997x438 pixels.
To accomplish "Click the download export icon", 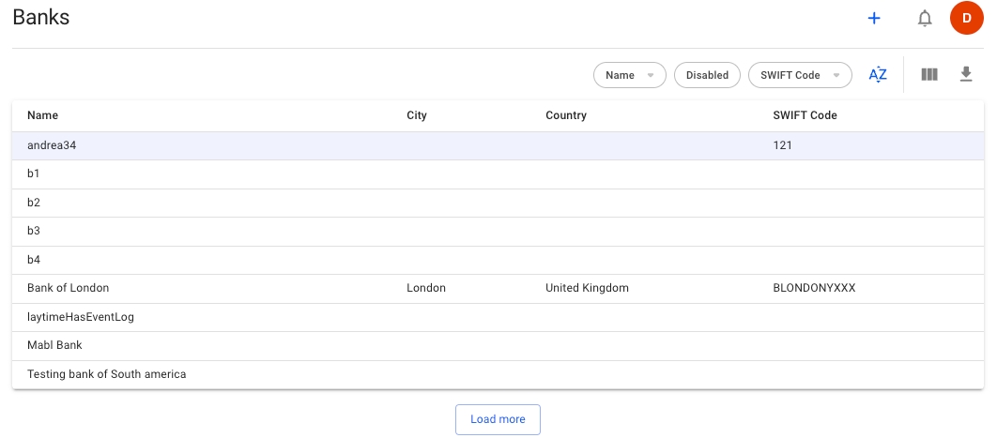I will tap(966, 75).
